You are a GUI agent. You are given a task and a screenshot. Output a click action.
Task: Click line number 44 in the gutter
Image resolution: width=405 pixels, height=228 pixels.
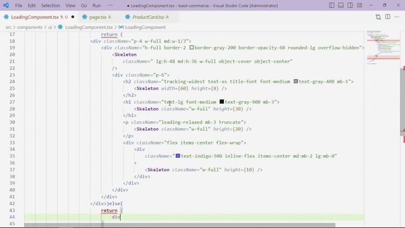[x=12, y=217]
